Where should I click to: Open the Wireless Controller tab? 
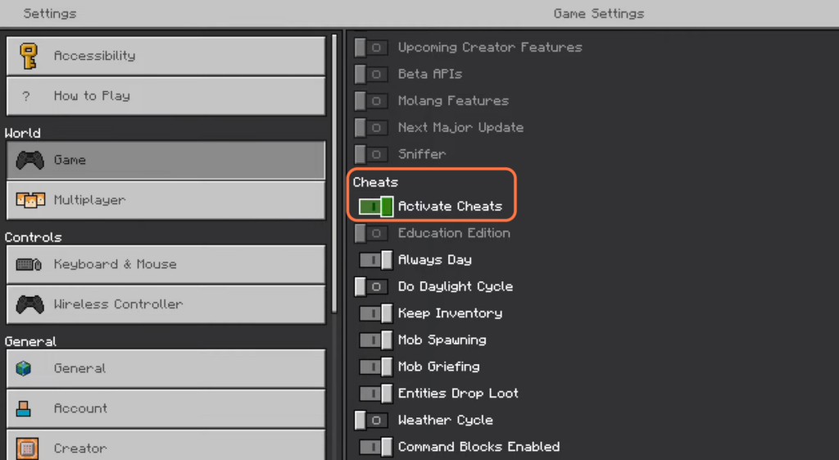[166, 304]
